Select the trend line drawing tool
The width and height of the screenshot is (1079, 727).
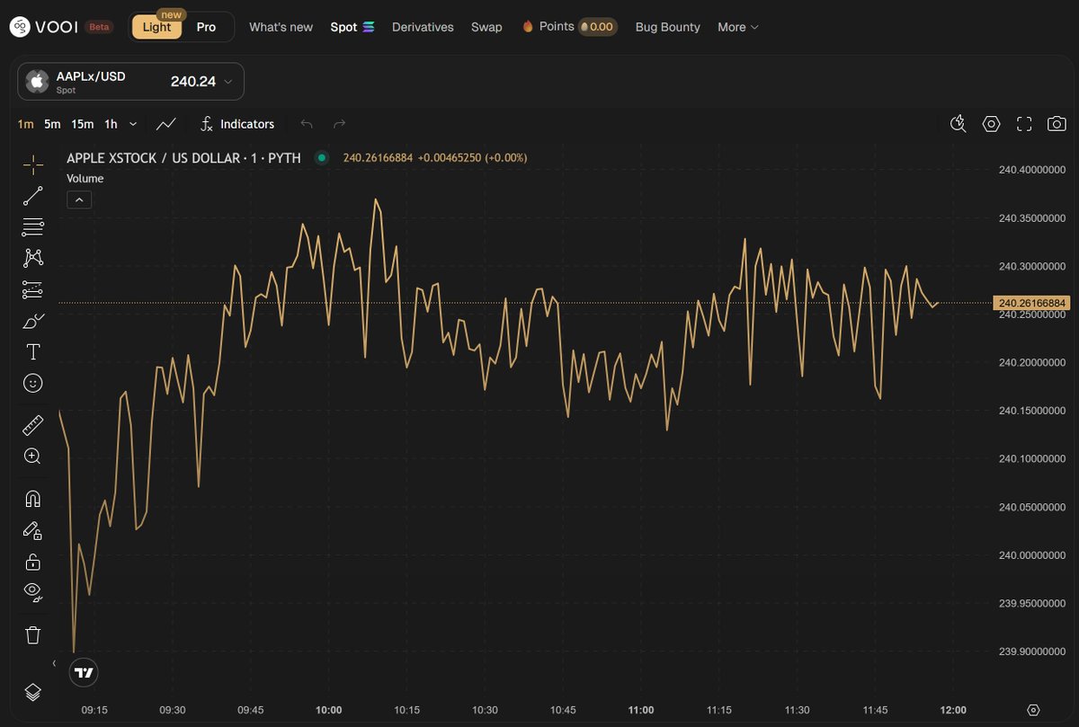[x=33, y=196]
